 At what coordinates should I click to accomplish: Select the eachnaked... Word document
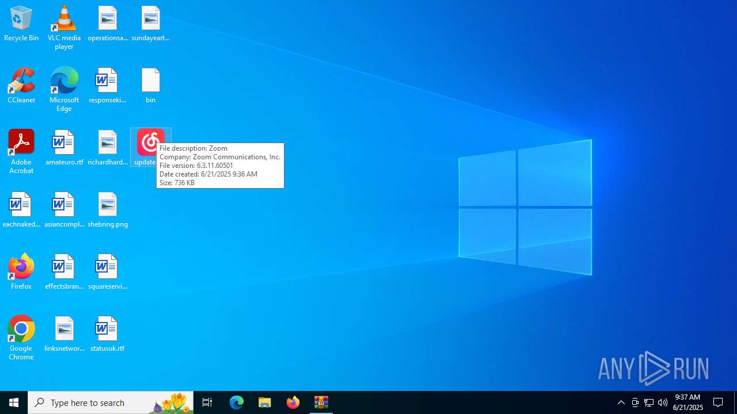click(x=21, y=210)
